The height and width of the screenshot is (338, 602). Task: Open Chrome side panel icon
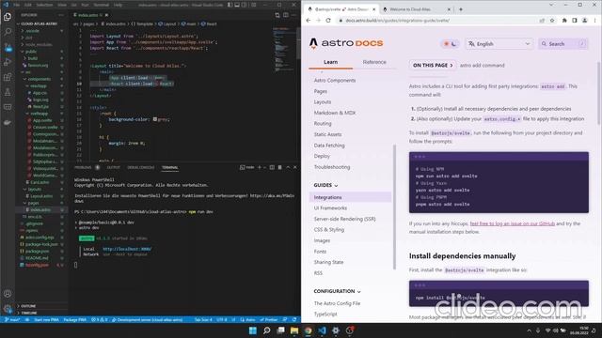(x=575, y=21)
